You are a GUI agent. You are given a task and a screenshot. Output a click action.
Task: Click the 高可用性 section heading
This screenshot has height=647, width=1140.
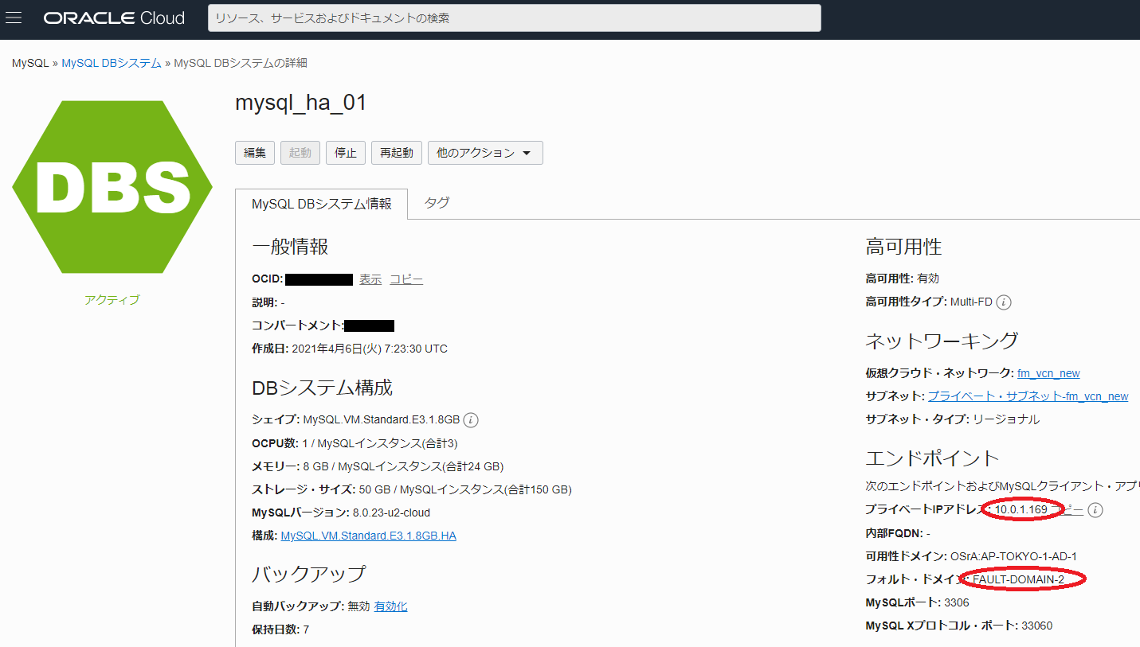[x=903, y=247]
